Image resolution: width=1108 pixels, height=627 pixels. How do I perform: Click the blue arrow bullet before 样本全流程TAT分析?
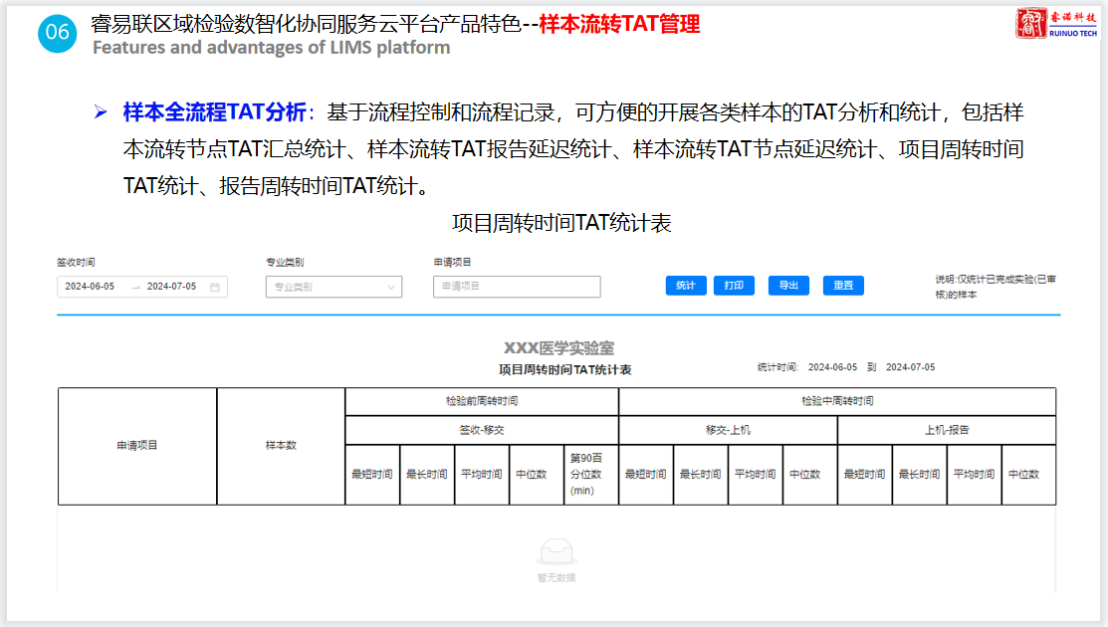pyautogui.click(x=101, y=112)
